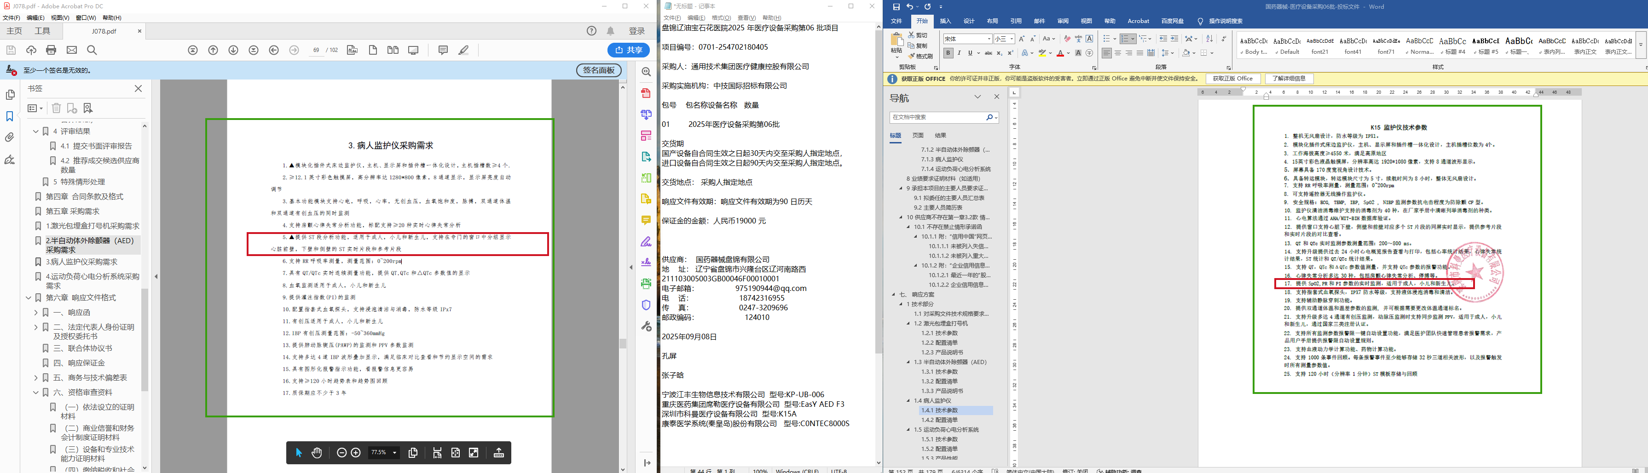Click the 获取正版 Office button

click(1233, 79)
